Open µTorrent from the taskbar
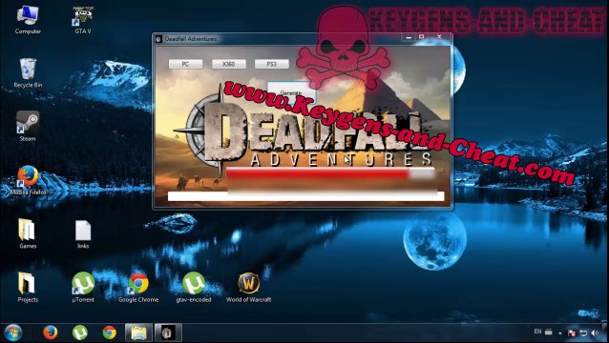This screenshot has height=343, width=609. coord(79,333)
